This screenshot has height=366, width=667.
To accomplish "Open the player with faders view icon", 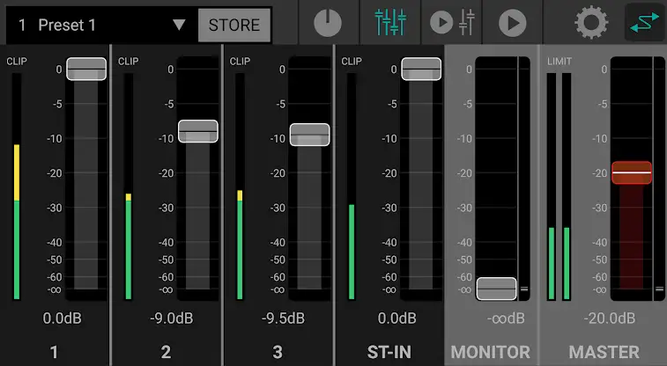I will tap(452, 22).
